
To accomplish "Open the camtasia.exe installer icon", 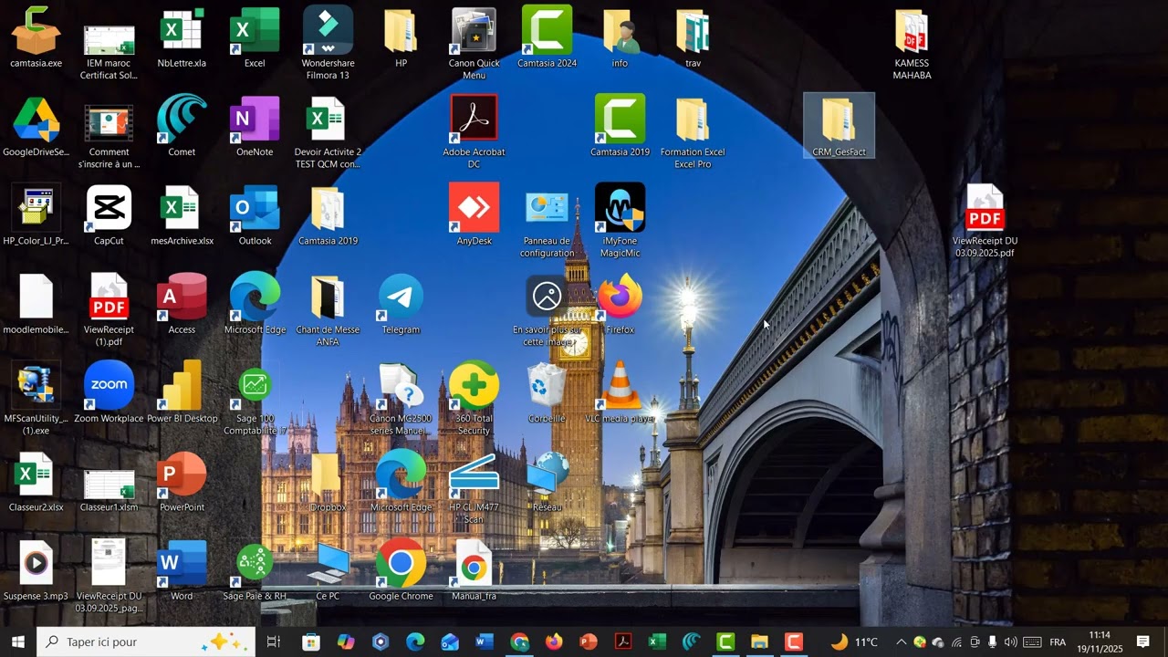I will (x=36, y=38).
